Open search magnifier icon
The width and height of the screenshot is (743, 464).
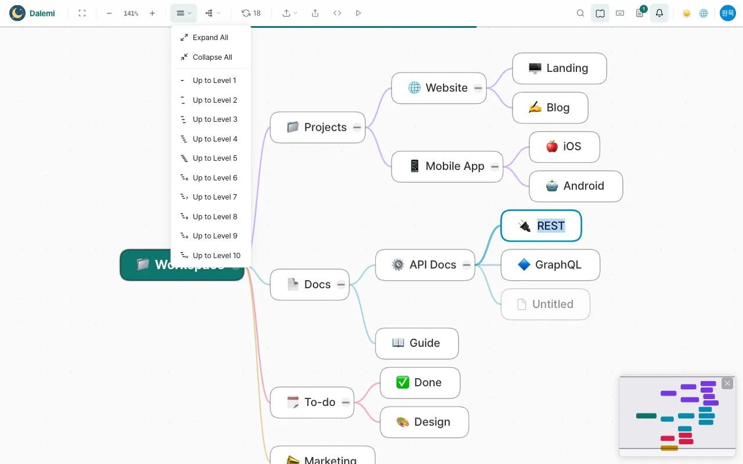point(580,13)
